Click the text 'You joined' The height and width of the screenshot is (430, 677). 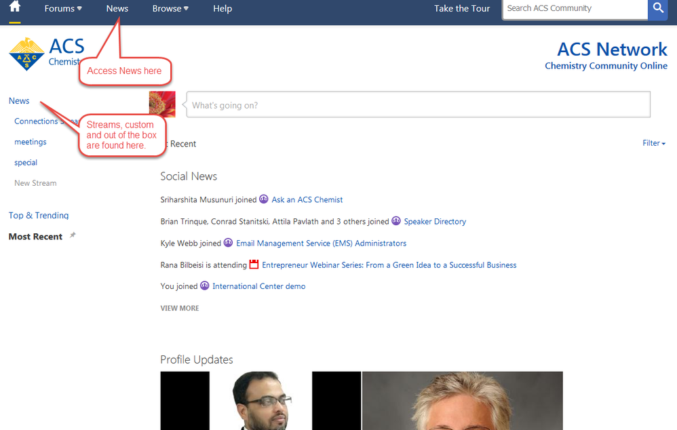click(179, 286)
